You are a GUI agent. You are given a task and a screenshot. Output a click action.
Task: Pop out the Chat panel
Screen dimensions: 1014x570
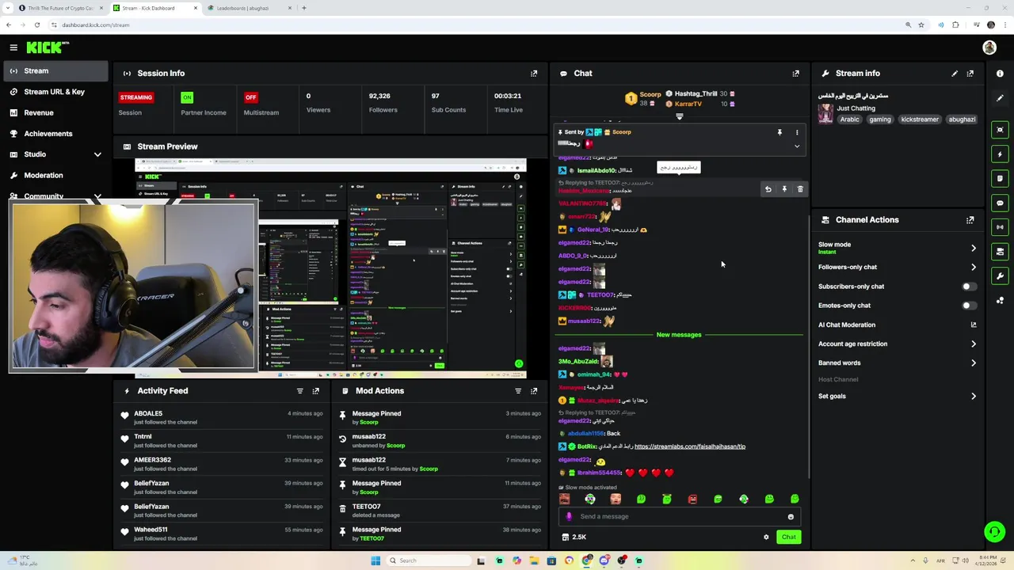coord(795,73)
